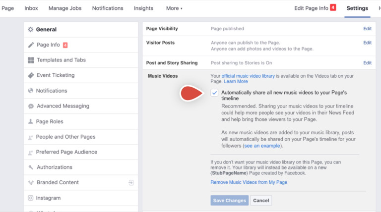381x212 pixels.
Task: Click the Advanced Messaging chat bubble icon
Action: point(31,106)
